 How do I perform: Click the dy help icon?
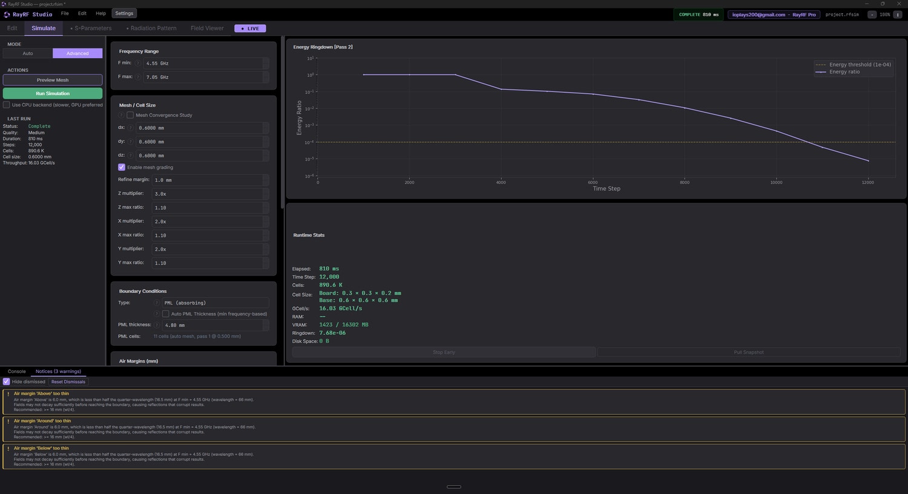[130, 142]
